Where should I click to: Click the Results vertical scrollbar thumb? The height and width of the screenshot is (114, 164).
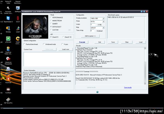[x=145, y=72]
